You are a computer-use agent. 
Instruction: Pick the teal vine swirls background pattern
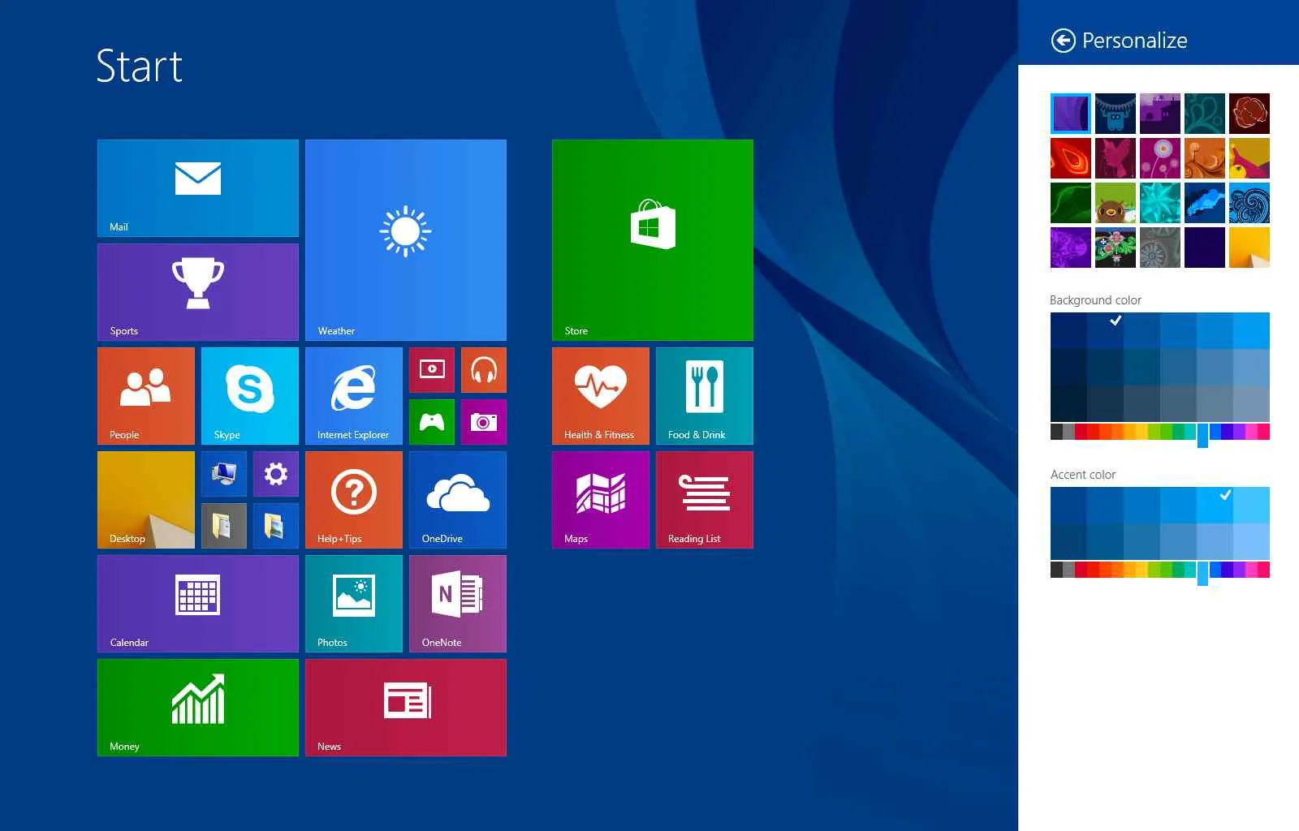(1205, 114)
